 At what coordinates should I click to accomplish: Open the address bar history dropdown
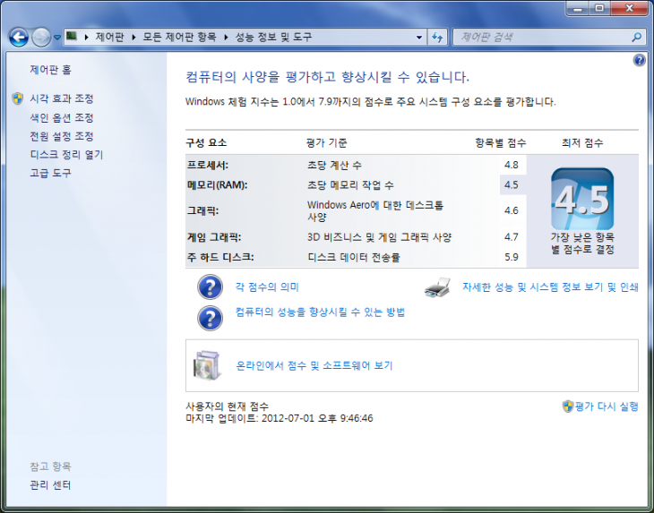click(419, 37)
